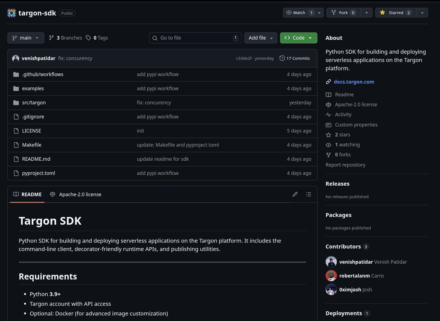Click the Activity pulse icon in sidebar
440x321 pixels.
click(329, 114)
